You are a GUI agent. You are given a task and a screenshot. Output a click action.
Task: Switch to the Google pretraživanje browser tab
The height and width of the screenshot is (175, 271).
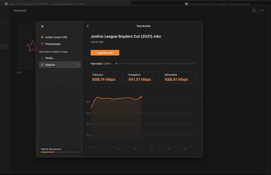[x=218, y=4]
